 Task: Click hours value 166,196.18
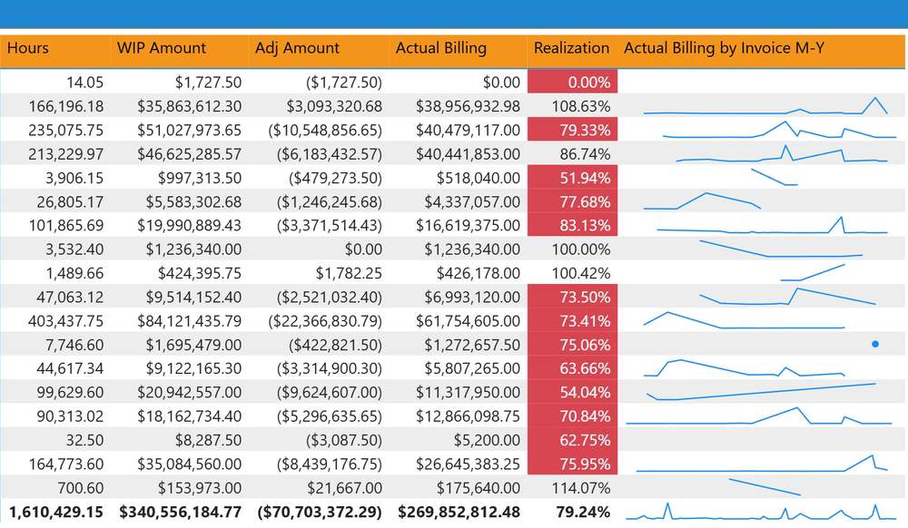coord(66,106)
